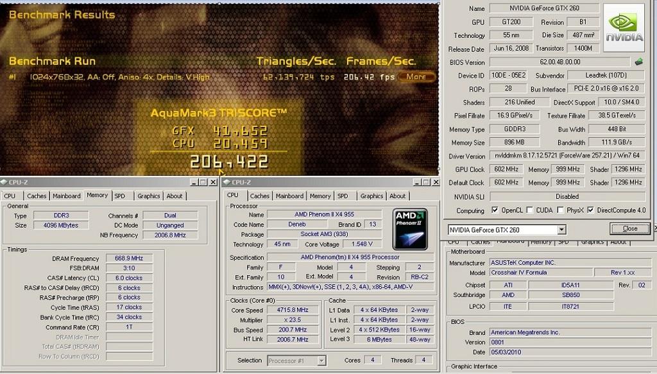Image resolution: width=657 pixels, height=374 pixels.
Task: Click the NB Frequency value 2006.8 MHz
Action: pyautogui.click(x=170, y=235)
